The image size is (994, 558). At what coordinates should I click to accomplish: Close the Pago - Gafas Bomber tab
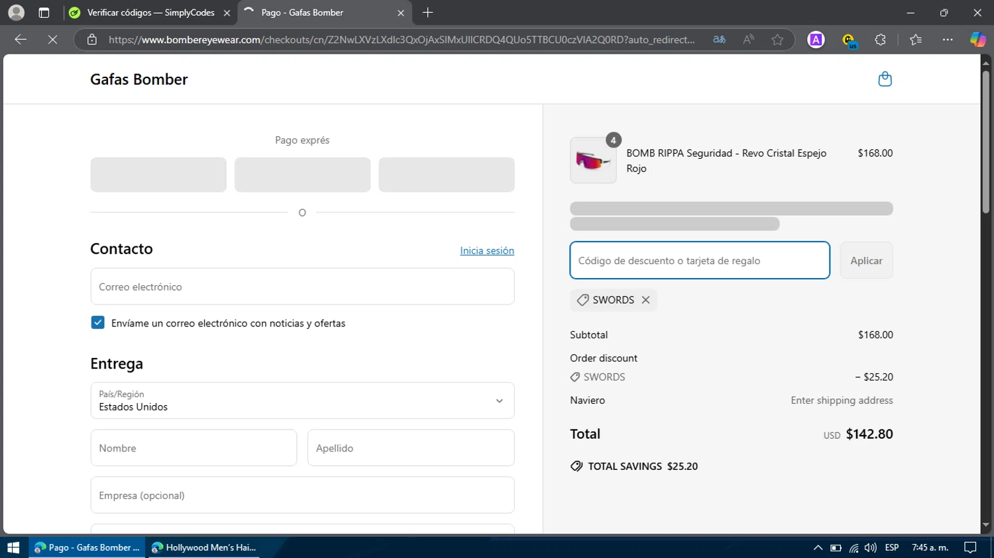tap(400, 13)
